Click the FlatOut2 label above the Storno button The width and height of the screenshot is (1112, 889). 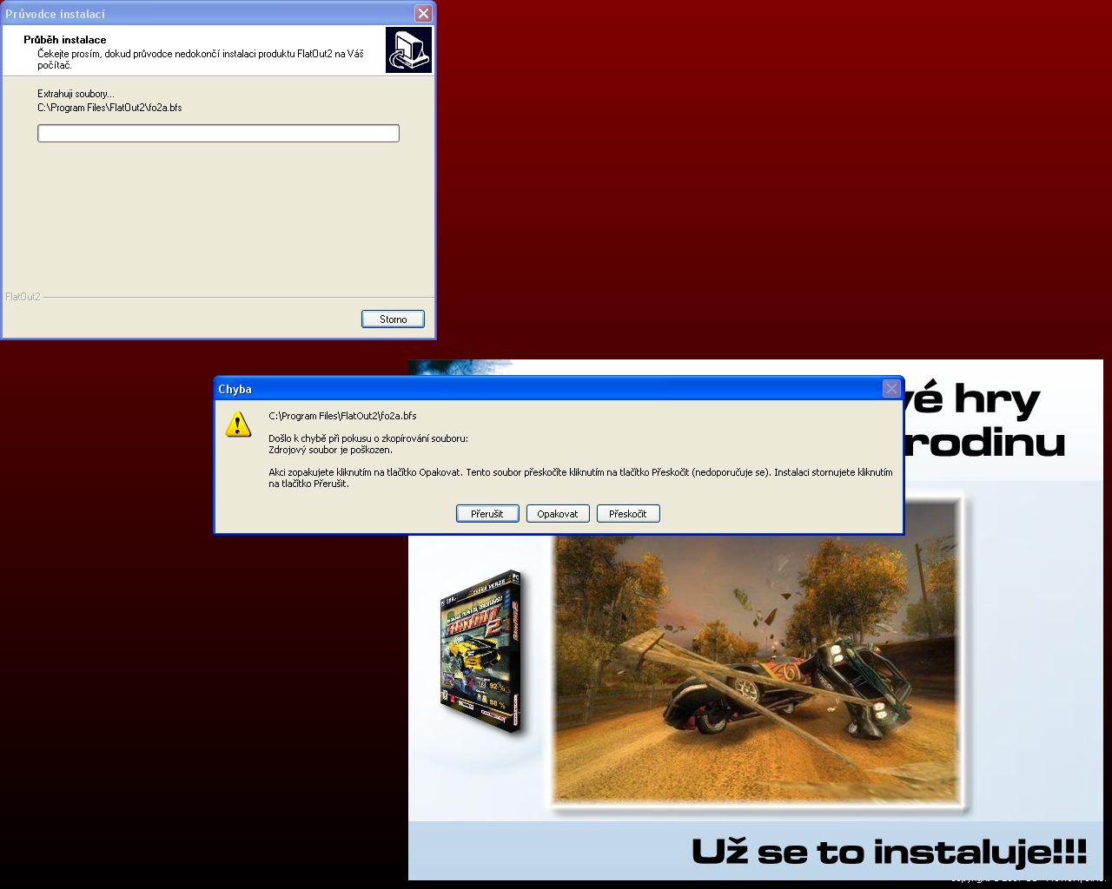[23, 297]
